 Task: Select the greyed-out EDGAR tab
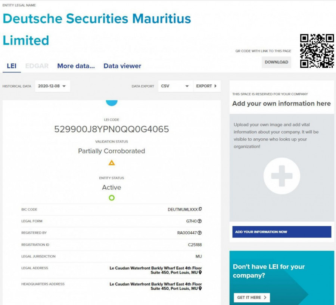click(x=37, y=66)
